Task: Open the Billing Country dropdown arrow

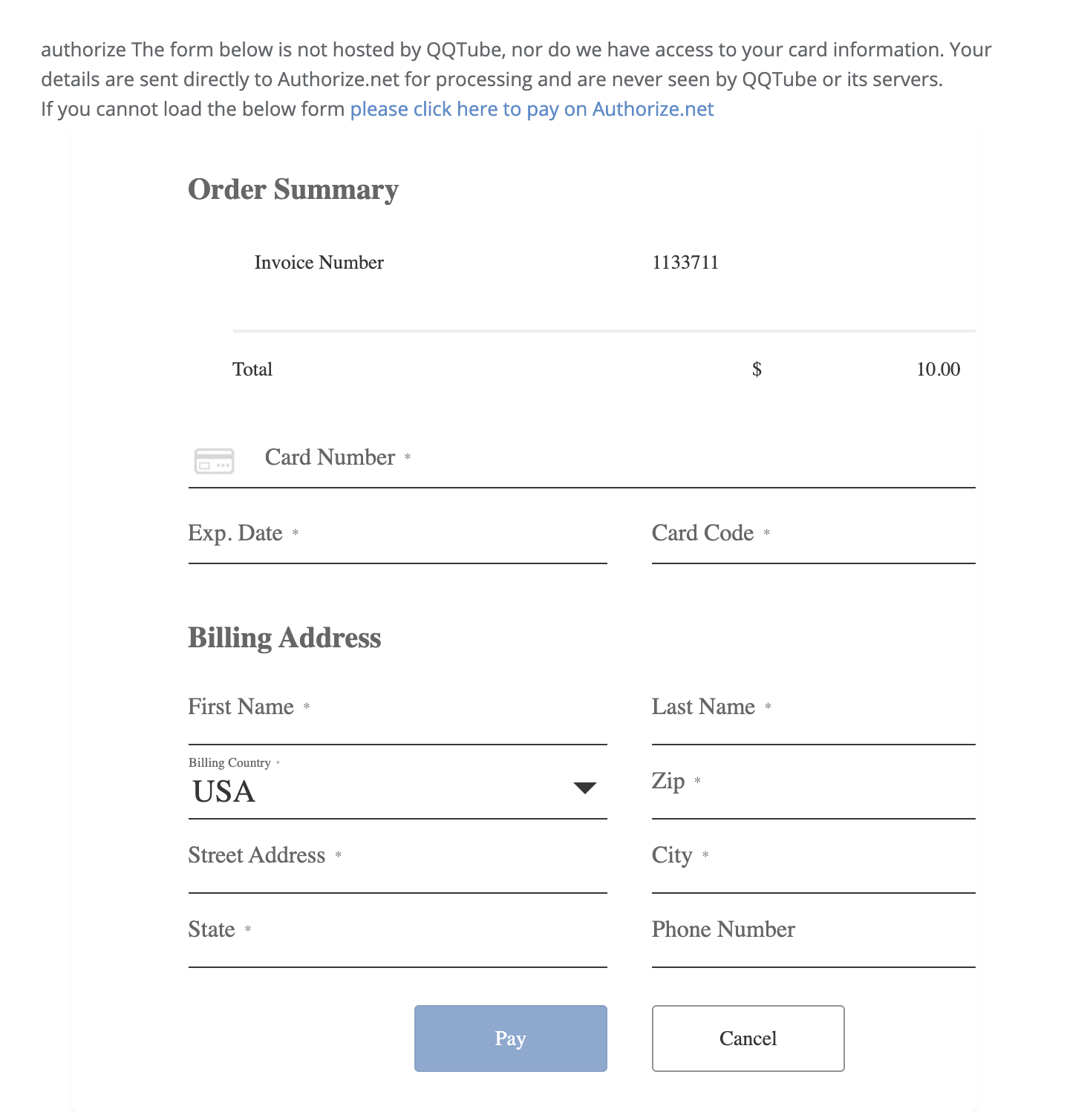Action: [x=585, y=788]
